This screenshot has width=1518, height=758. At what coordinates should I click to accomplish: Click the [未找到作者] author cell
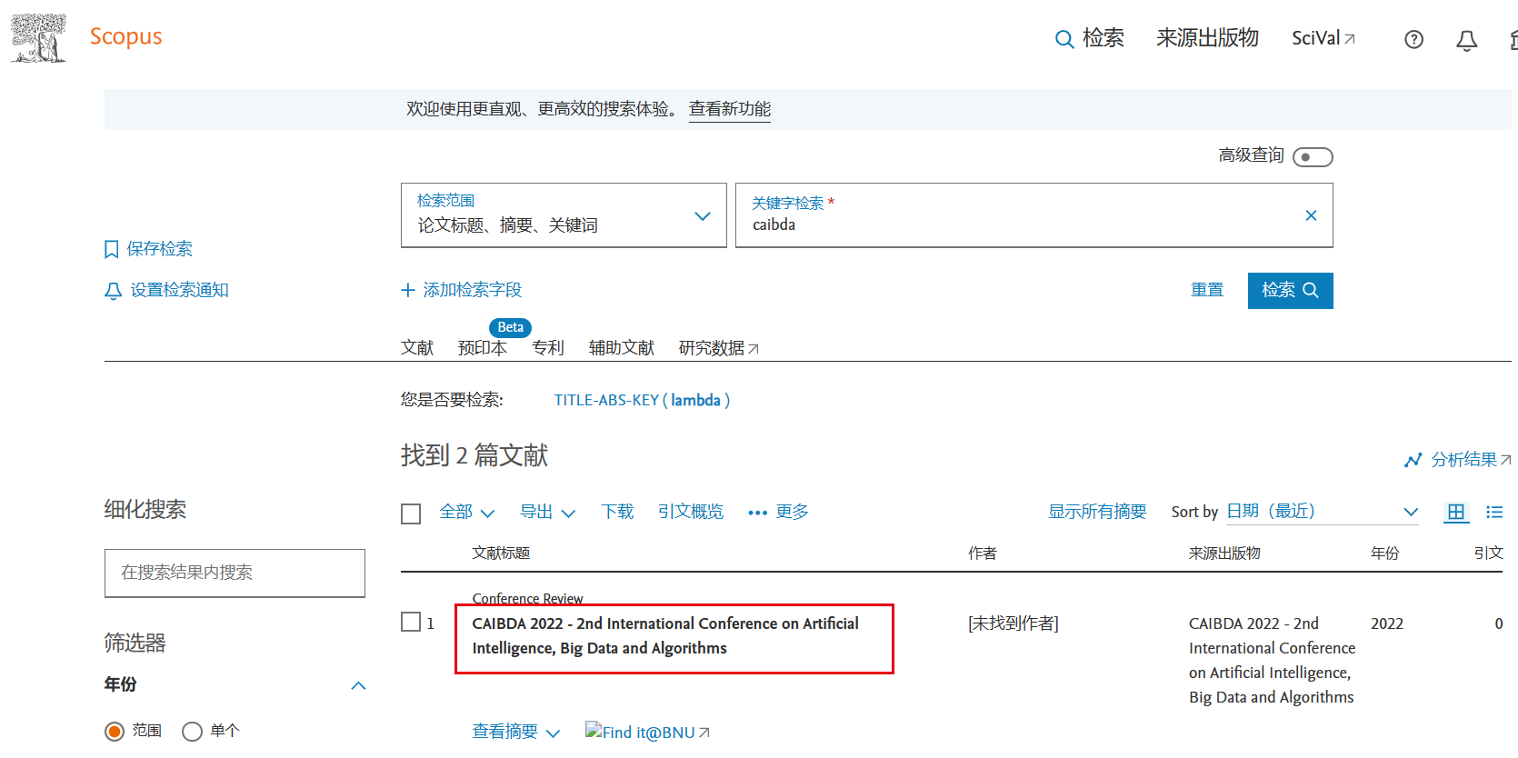click(x=1014, y=623)
